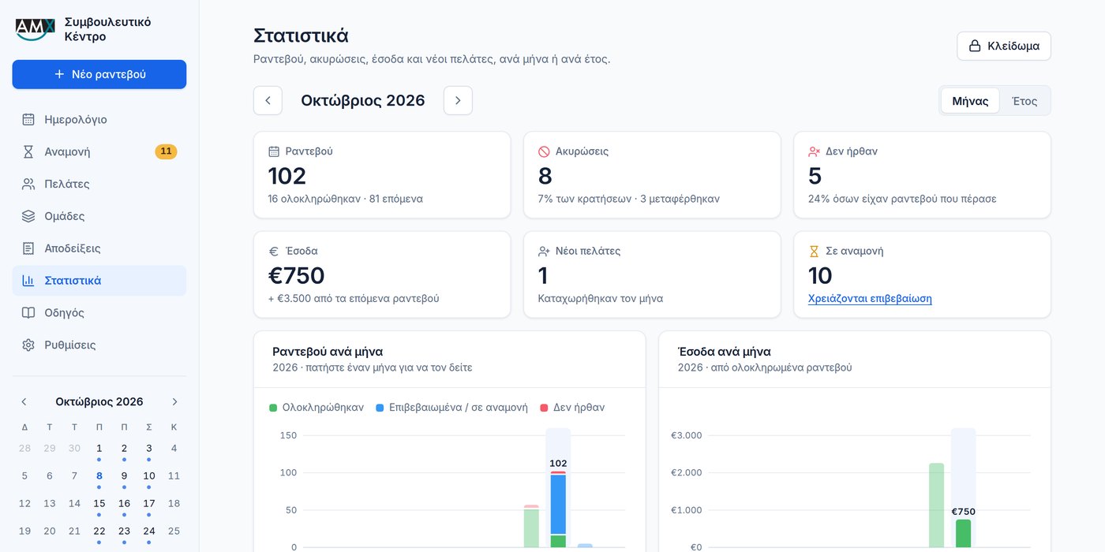Open Ρυθμίσεις in the sidebar
Image resolution: width=1105 pixels, height=552 pixels.
(99, 345)
